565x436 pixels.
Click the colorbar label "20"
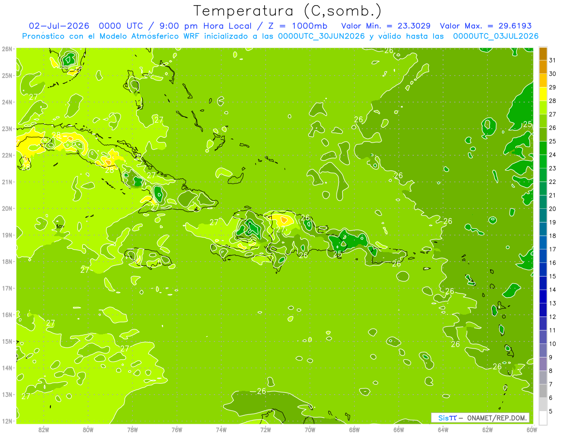click(552, 208)
